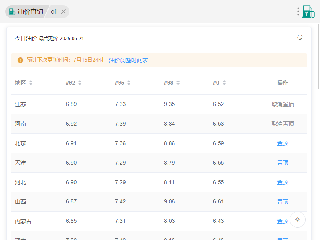Pin 内蒙古 row with 置顶

point(282,221)
